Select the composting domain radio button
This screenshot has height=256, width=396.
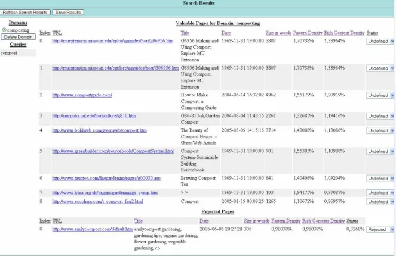tap(4, 30)
